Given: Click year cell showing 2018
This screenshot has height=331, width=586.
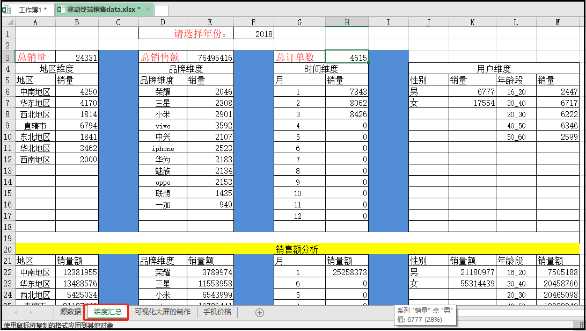Looking at the screenshot, I should [254, 34].
